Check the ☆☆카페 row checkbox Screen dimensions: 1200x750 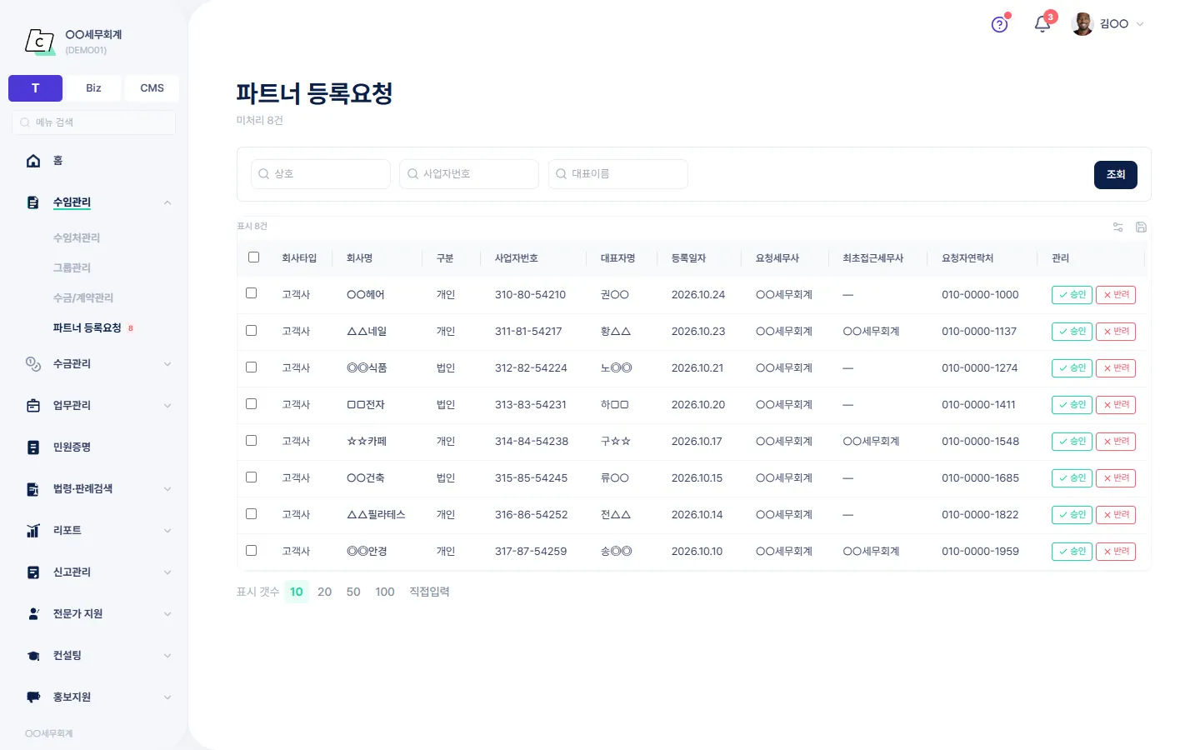pos(252,441)
